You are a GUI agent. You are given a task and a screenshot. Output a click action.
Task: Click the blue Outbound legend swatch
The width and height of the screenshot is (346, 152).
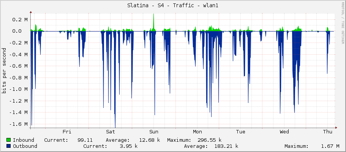(x=9, y=146)
